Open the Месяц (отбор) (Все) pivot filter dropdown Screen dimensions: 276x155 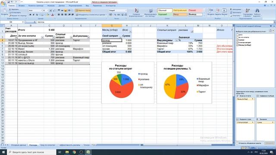click(130, 31)
